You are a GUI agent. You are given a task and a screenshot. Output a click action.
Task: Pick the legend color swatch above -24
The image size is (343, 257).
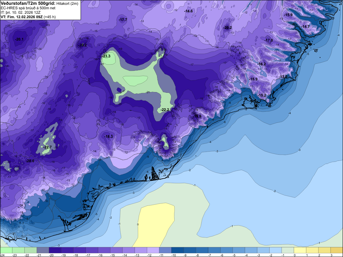click(x=6, y=250)
